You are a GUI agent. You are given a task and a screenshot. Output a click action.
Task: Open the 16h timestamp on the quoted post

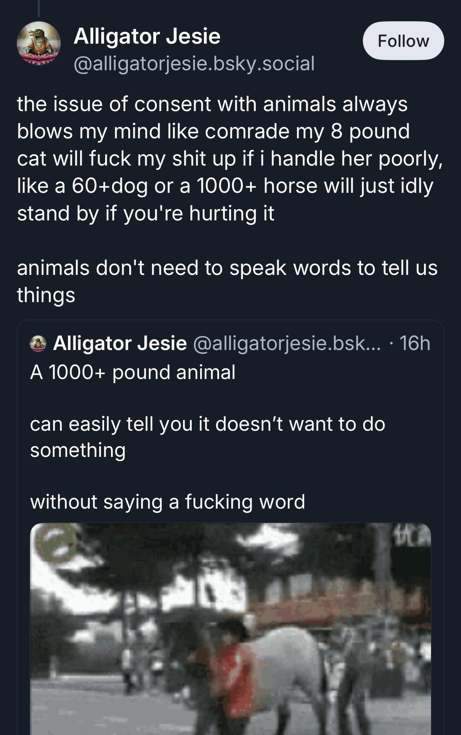(414, 343)
